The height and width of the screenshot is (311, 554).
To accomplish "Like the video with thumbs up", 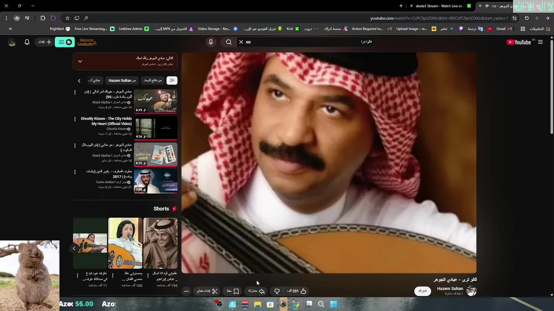I will click(296, 291).
